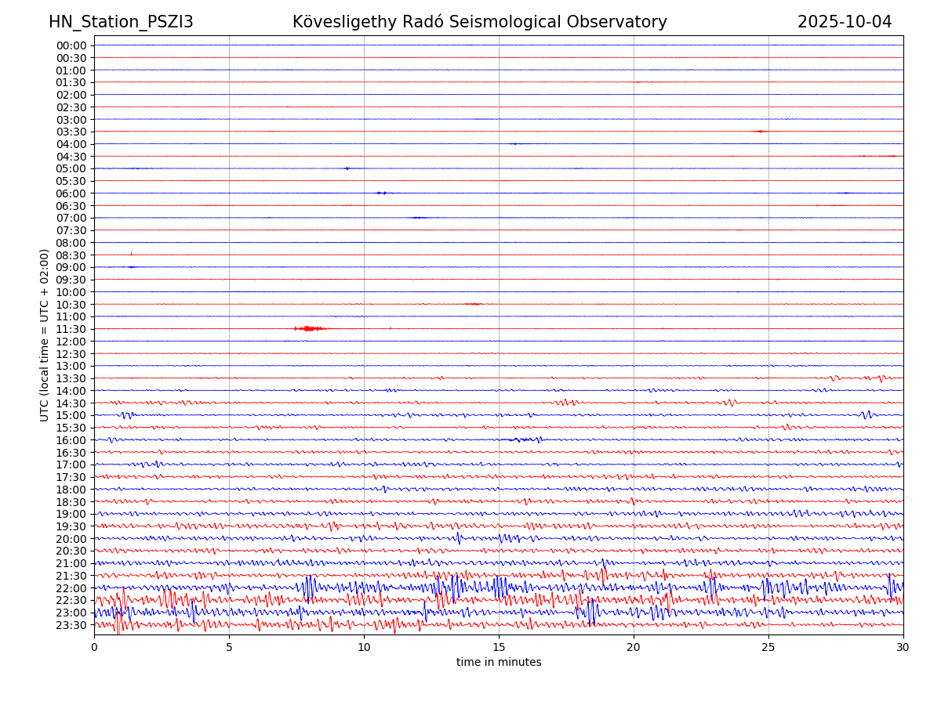Viewport: 941px width, 705px height.
Task: Click the x-axis tick label 20
Action: (634, 648)
